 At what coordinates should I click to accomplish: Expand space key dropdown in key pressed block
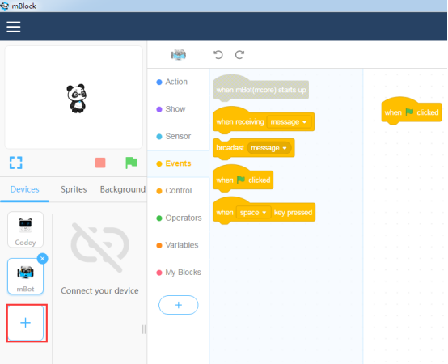(253, 213)
